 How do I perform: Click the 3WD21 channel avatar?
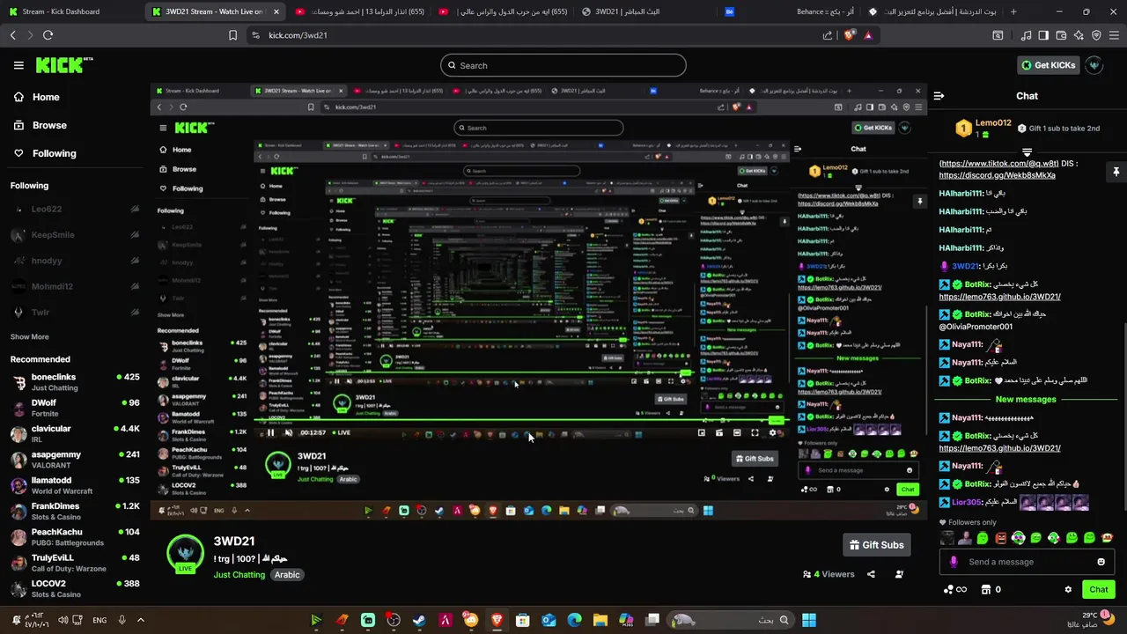185,552
